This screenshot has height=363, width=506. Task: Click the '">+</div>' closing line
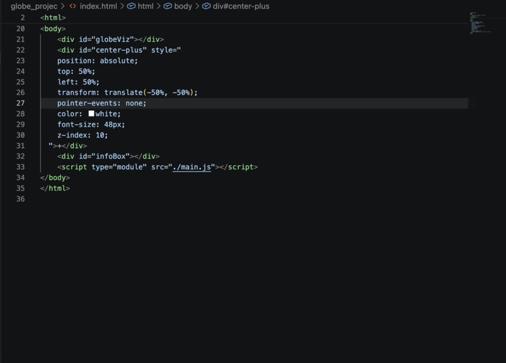point(68,146)
